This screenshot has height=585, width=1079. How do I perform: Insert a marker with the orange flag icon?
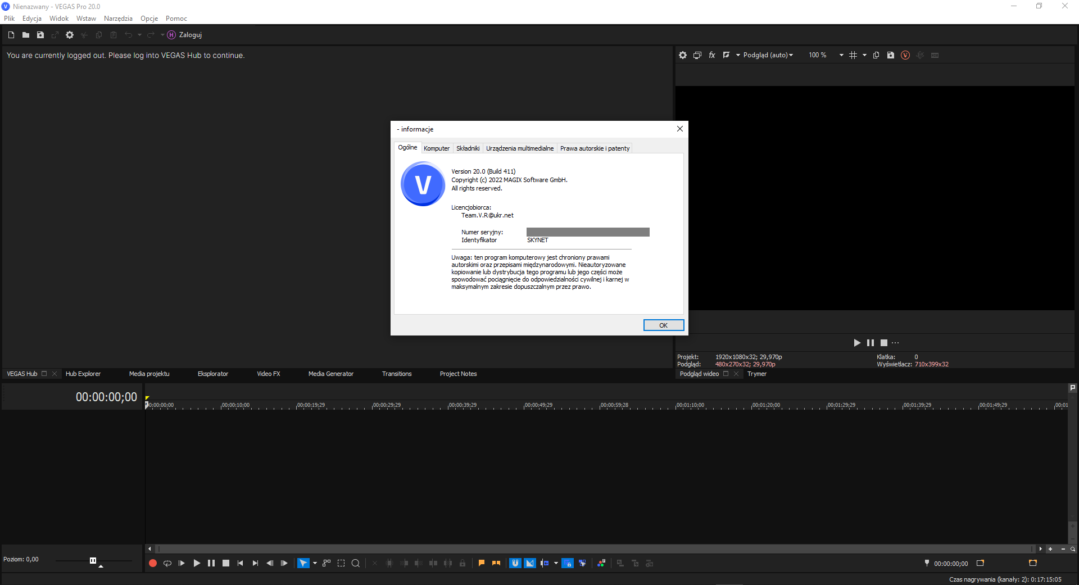pos(482,563)
